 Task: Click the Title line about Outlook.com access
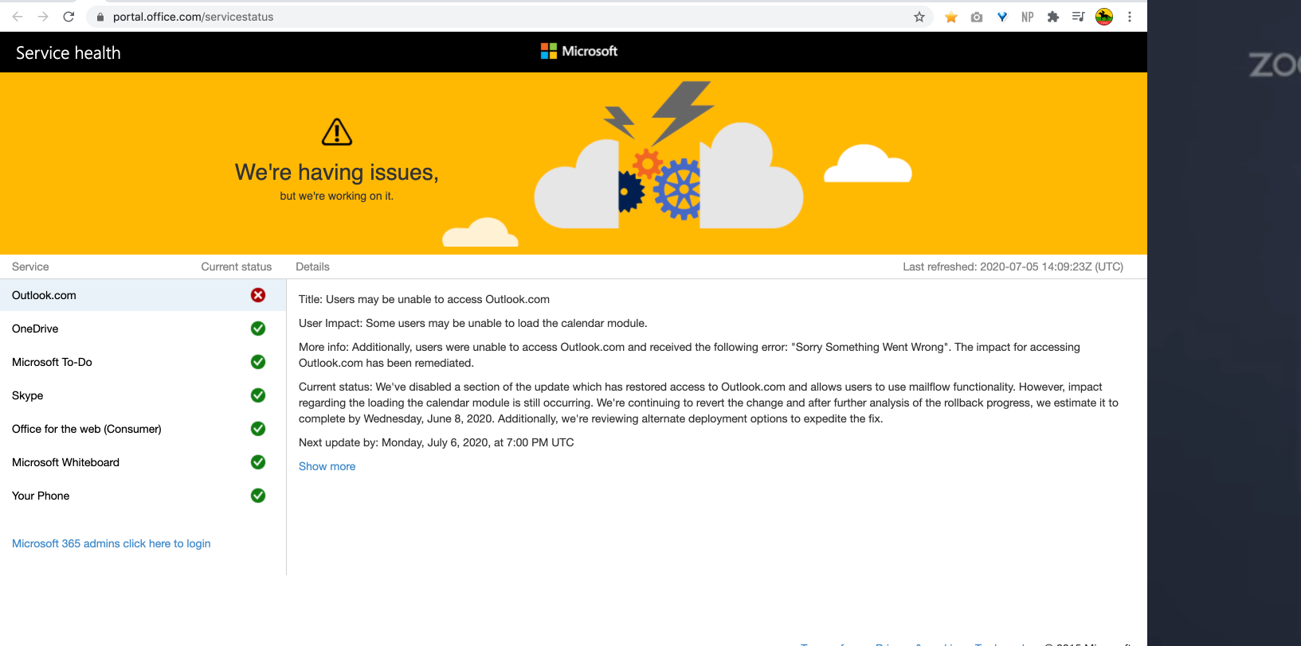(424, 299)
